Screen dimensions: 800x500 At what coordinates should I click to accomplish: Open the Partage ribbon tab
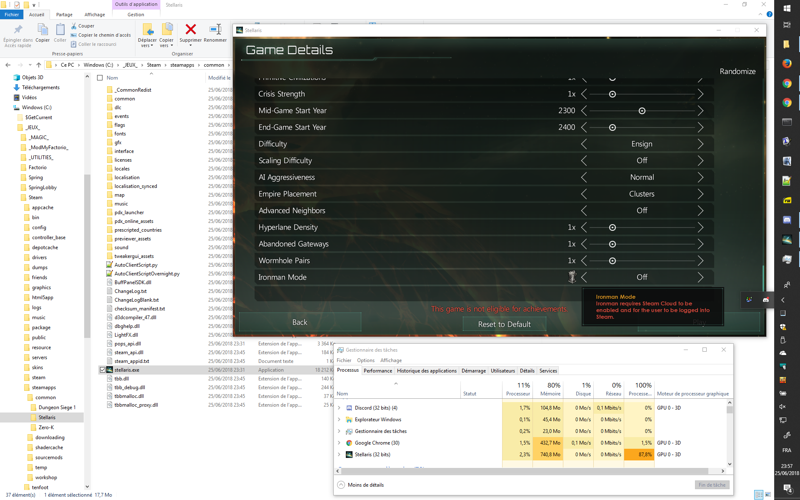tap(64, 15)
